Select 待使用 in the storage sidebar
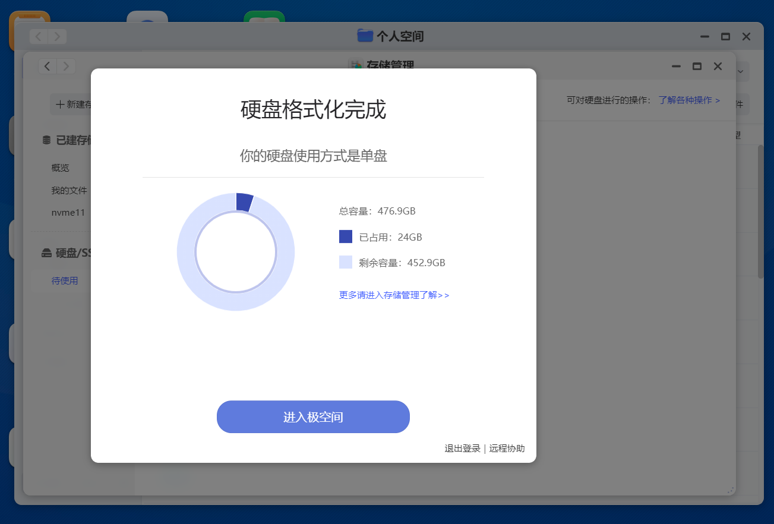Screen dimensions: 774x524 65,281
